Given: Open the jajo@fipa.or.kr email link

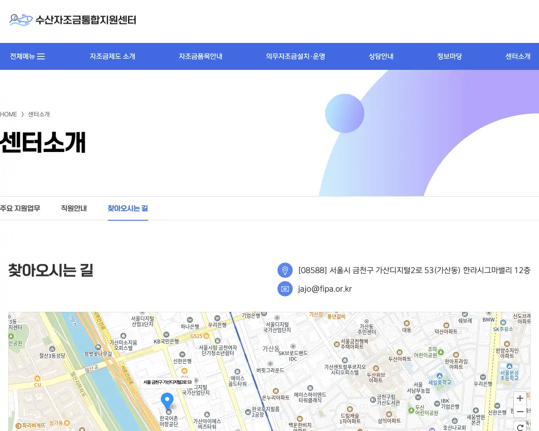Looking at the screenshot, I should pos(325,289).
